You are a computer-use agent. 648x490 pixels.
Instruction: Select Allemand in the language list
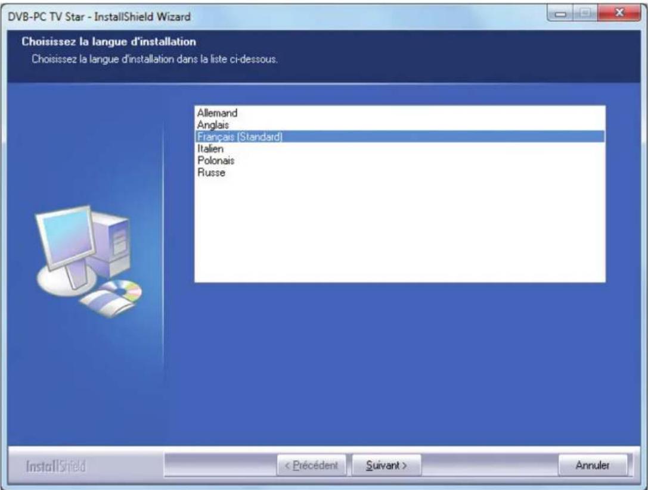tap(399, 113)
